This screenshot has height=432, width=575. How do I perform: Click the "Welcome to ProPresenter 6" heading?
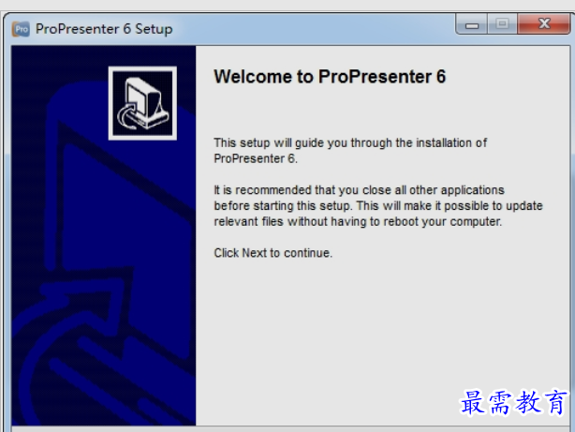coord(330,77)
